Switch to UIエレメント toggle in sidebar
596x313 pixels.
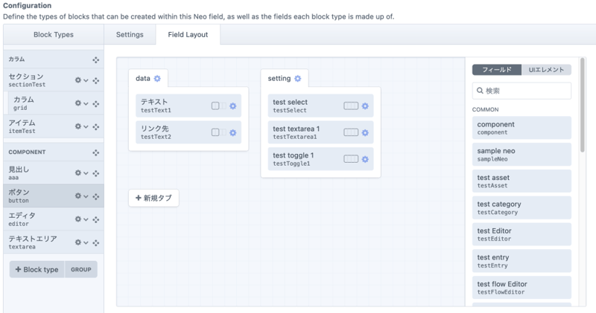(x=546, y=70)
